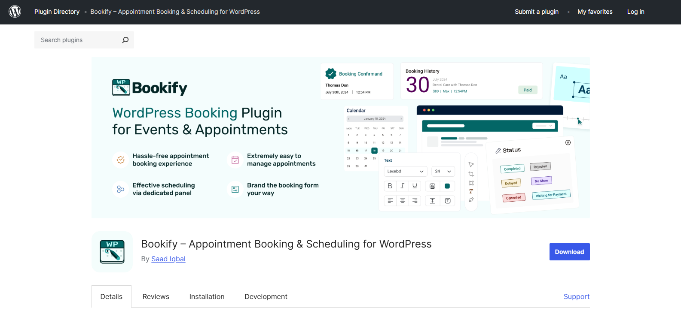Screen dimensions: 681x311
Task: Click the align center icon in banner
Action: click(403, 201)
